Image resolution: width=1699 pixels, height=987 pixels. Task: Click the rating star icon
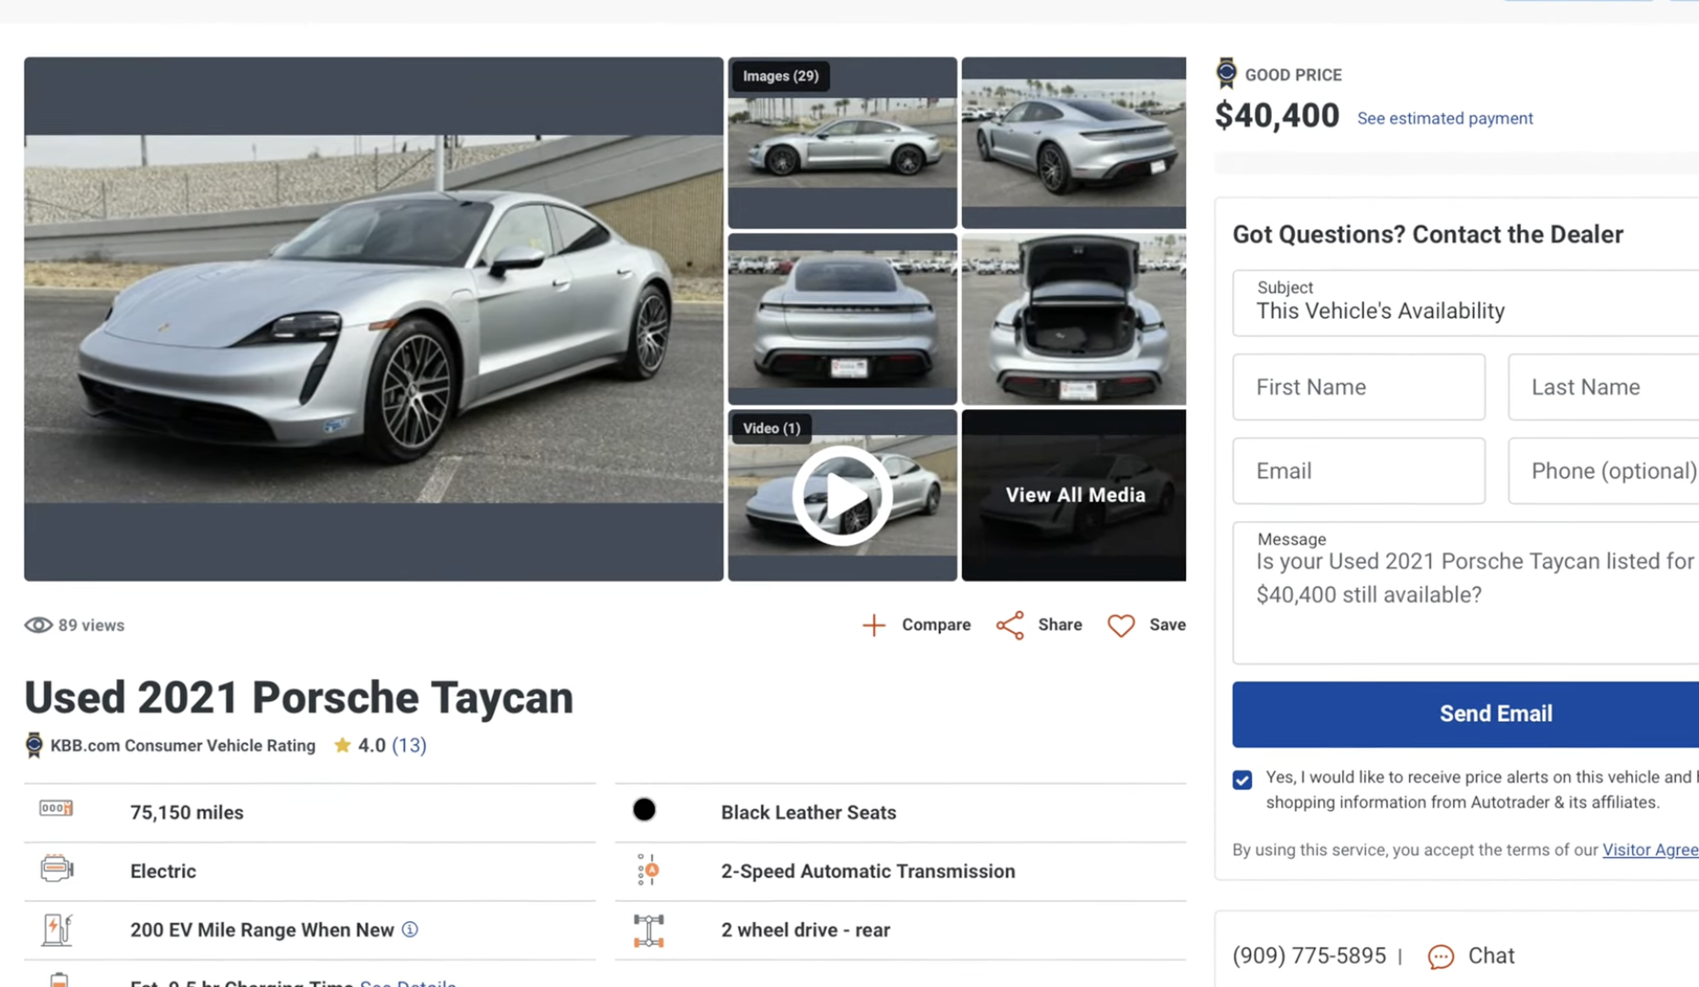click(342, 745)
